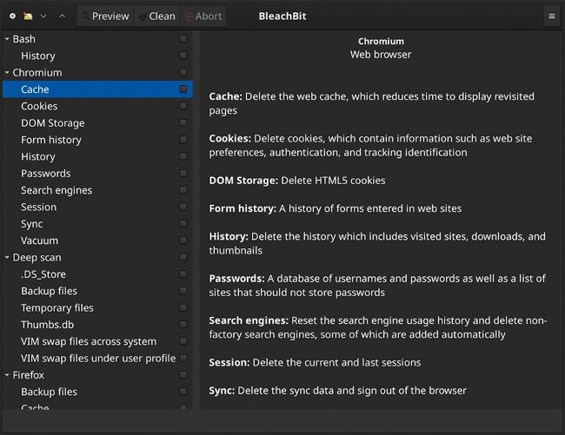The height and width of the screenshot is (435, 565).
Task: Toggle the Bash group checkbox
Action: (x=183, y=38)
